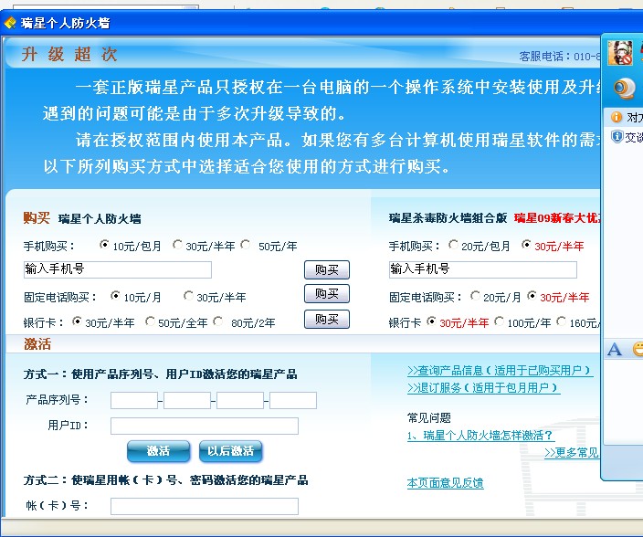Select 10元/包月 mobile purchase option
The image size is (643, 537).
click(104, 245)
